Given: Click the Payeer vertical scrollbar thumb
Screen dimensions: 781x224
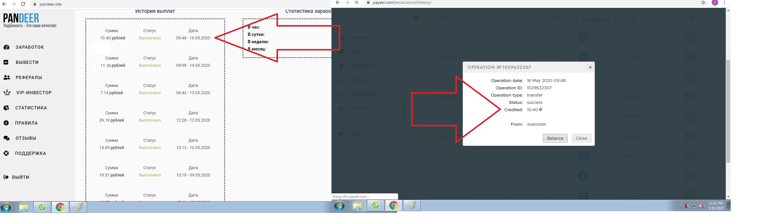Looking at the screenshot, I should click(x=728, y=111).
